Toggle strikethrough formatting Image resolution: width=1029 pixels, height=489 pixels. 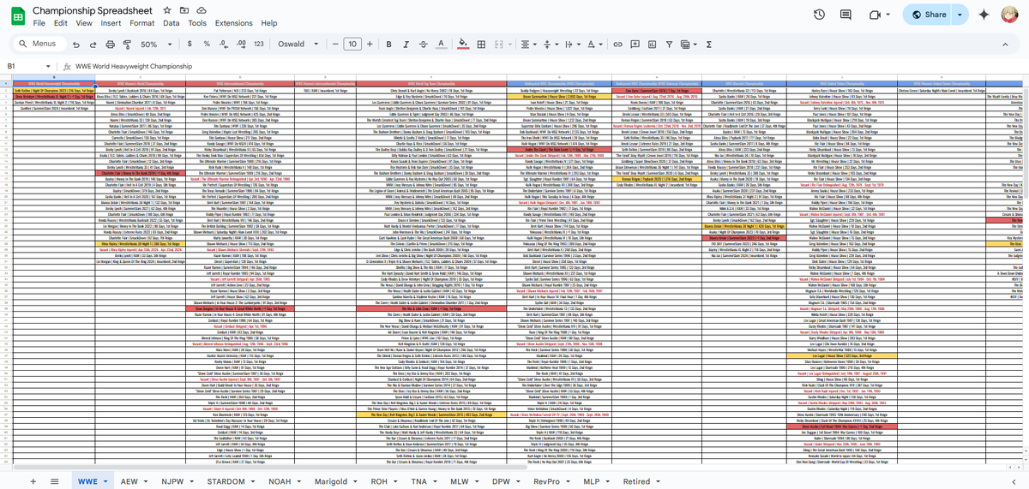(423, 45)
